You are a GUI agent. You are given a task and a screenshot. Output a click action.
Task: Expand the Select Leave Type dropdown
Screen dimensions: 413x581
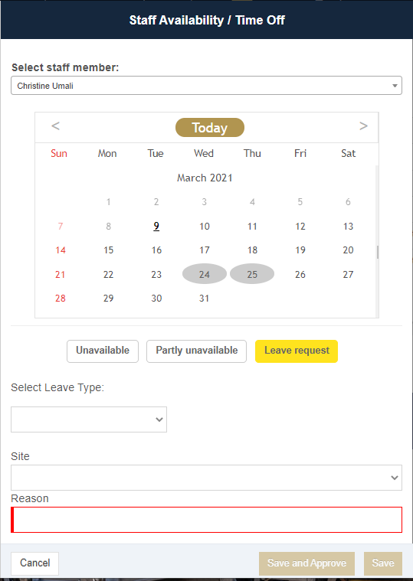(89, 419)
